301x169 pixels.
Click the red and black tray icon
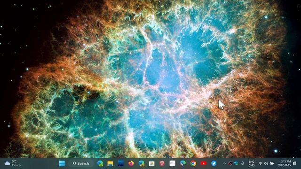[x=230, y=163]
